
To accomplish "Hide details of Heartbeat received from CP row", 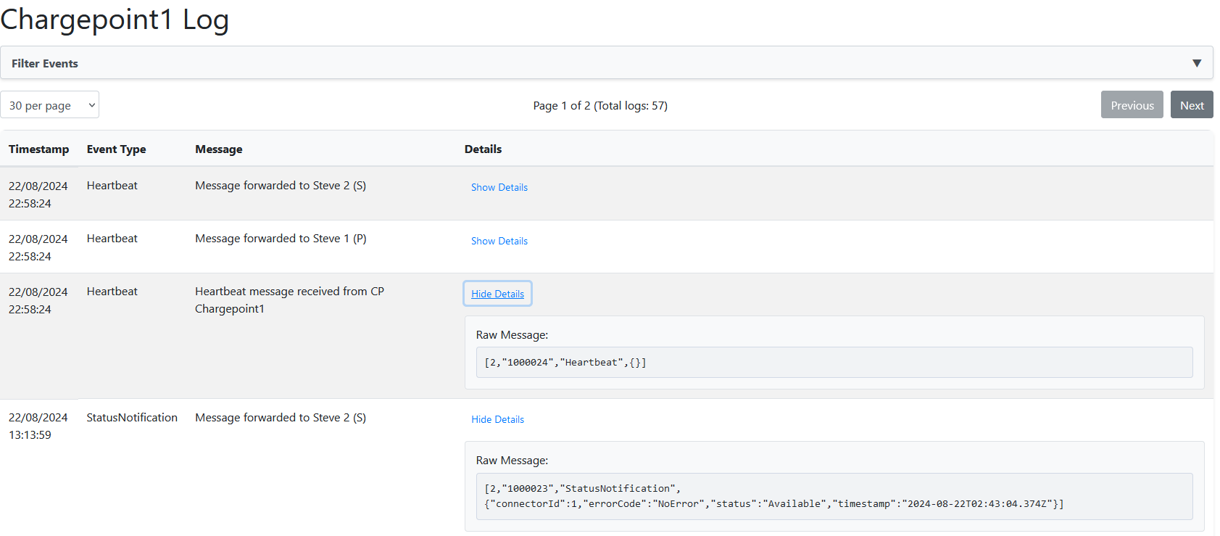I will point(498,294).
